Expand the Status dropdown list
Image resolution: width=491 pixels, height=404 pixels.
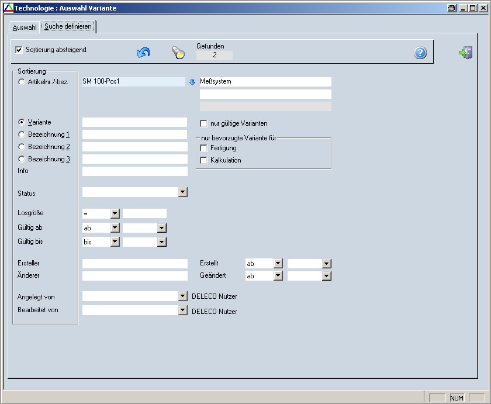[182, 192]
